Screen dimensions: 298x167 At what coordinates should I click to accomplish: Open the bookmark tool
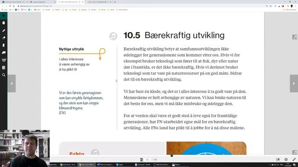pos(4,45)
